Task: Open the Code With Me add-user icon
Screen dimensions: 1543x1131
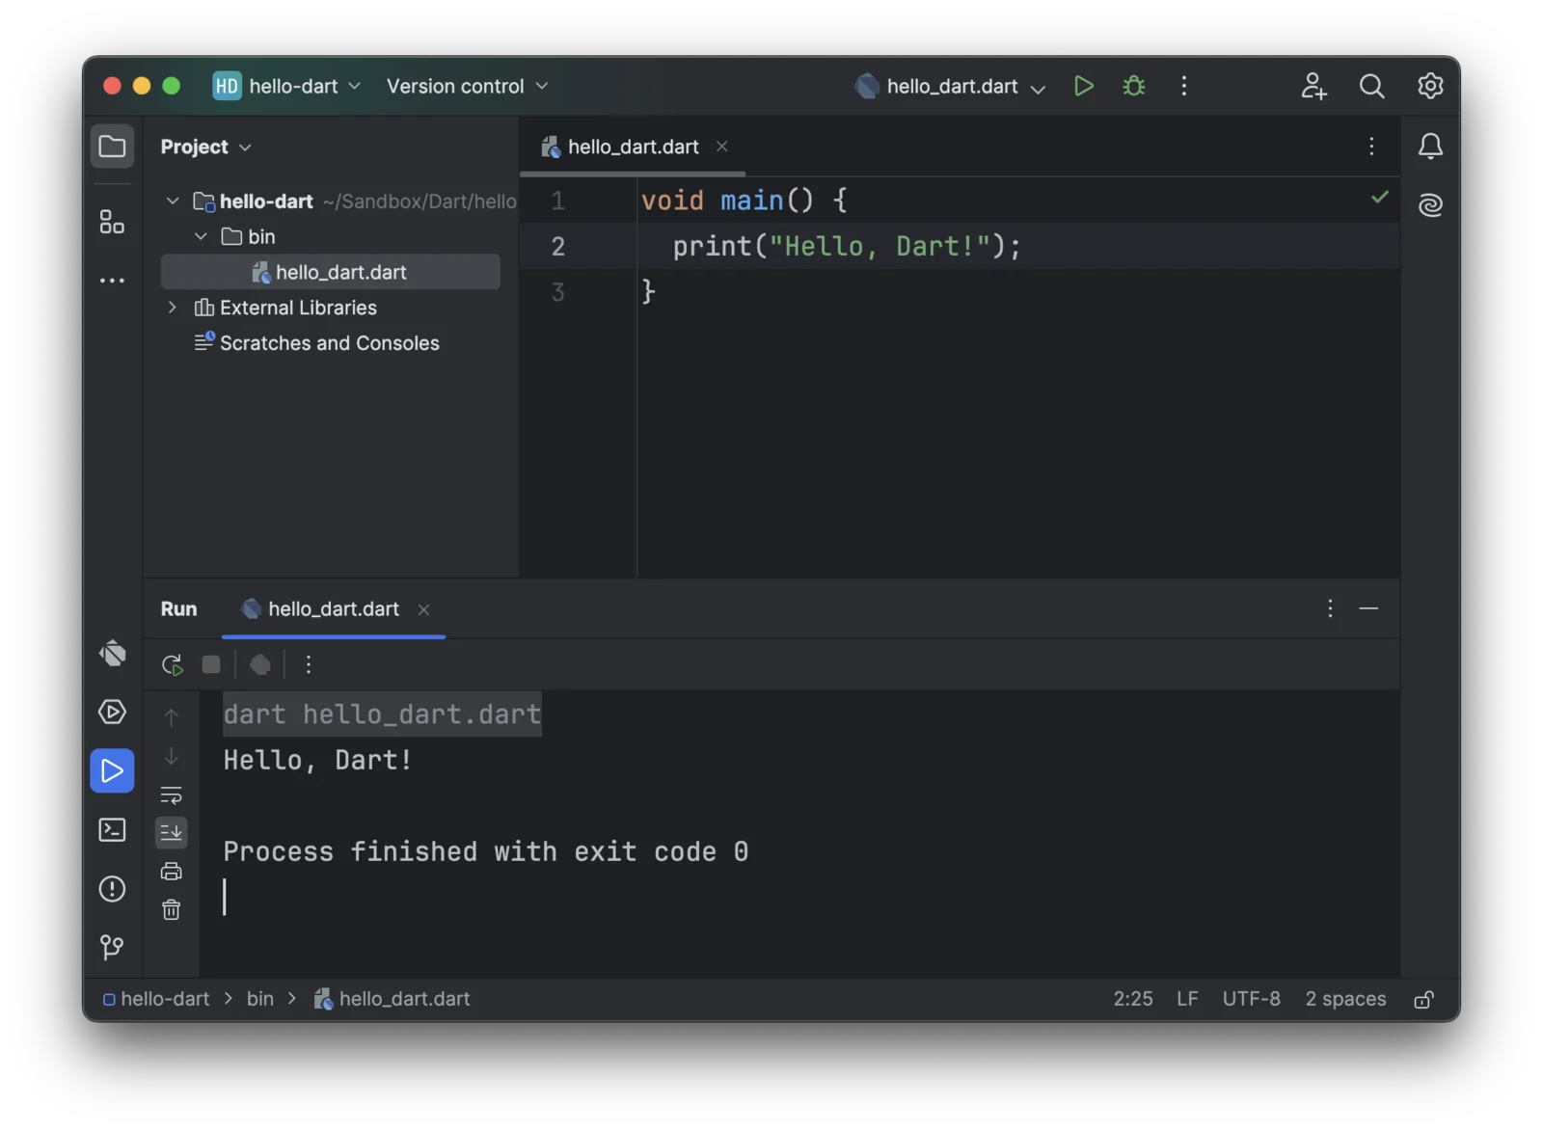Action: click(1313, 86)
